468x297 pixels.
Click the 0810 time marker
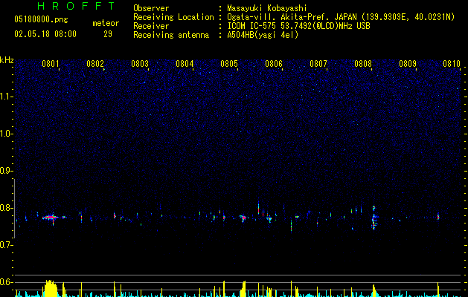[452, 64]
